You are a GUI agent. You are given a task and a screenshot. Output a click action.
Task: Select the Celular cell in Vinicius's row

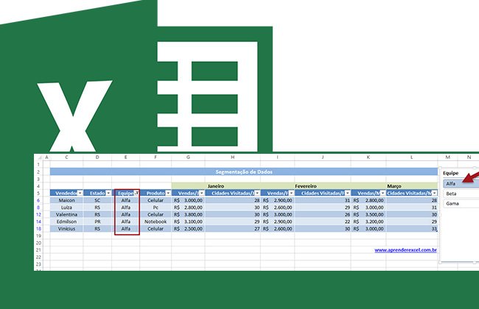[x=155, y=229]
